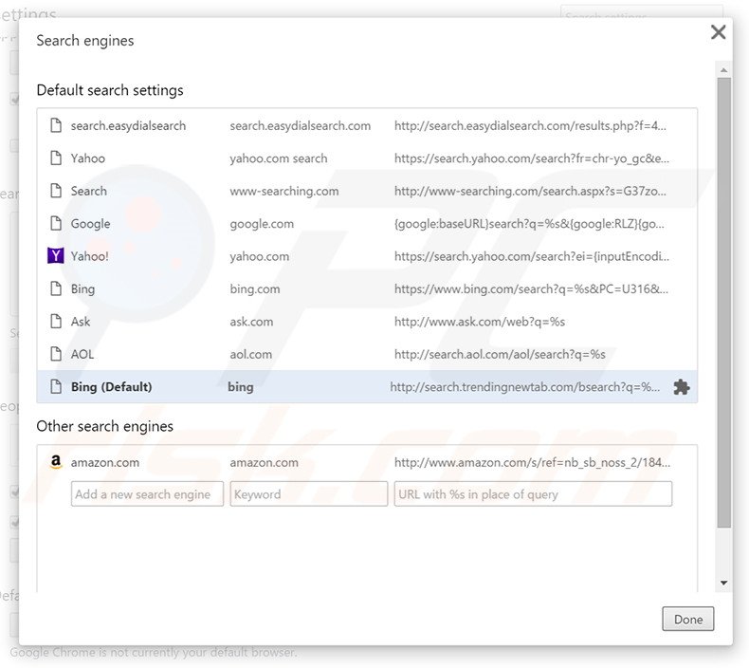Click the www-searching.com search.aspx URL
The height and width of the screenshot is (668, 749).
click(530, 191)
